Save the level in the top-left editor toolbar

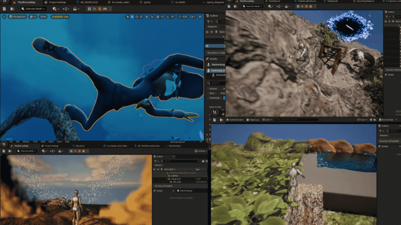(x=5, y=9)
